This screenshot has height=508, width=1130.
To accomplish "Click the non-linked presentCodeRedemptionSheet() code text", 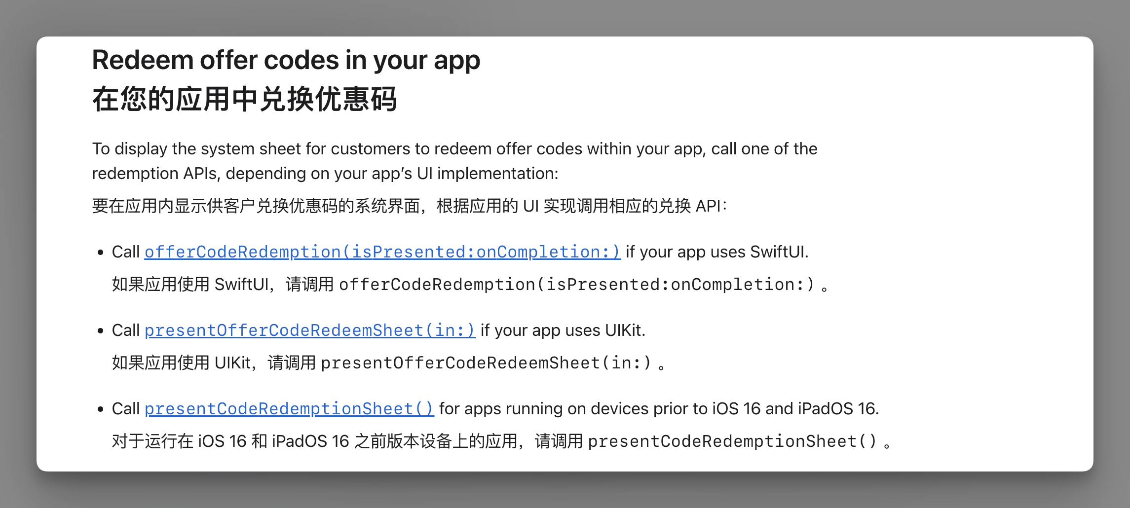I will point(732,441).
